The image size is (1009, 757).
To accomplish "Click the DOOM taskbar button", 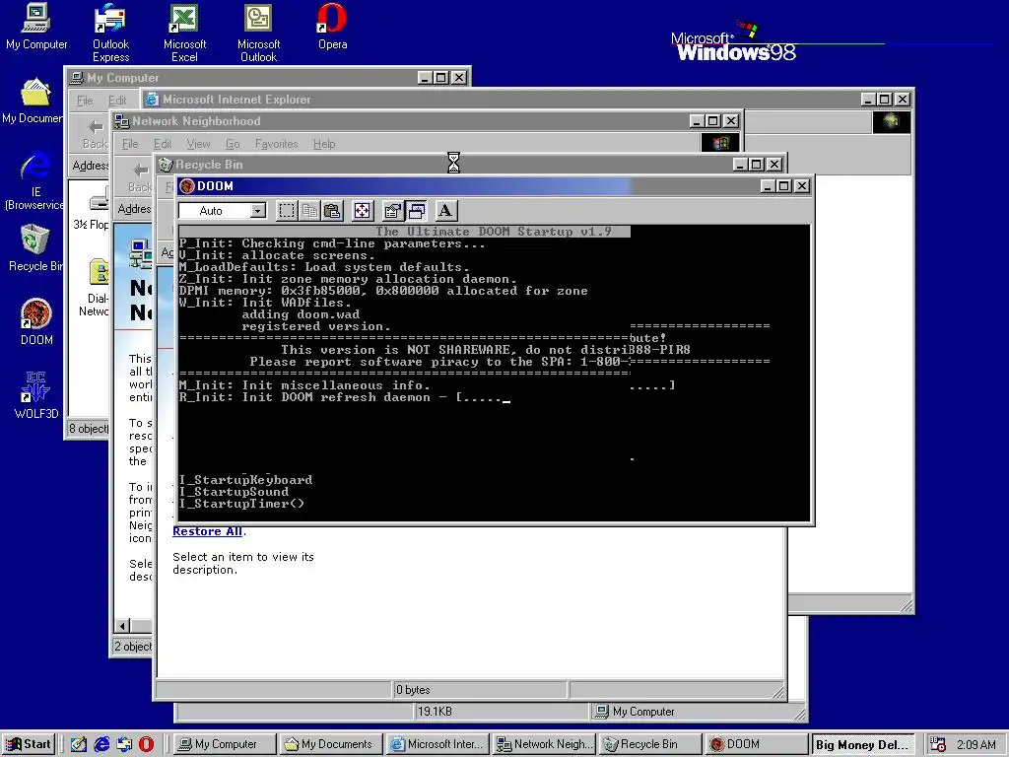I will tap(756, 744).
